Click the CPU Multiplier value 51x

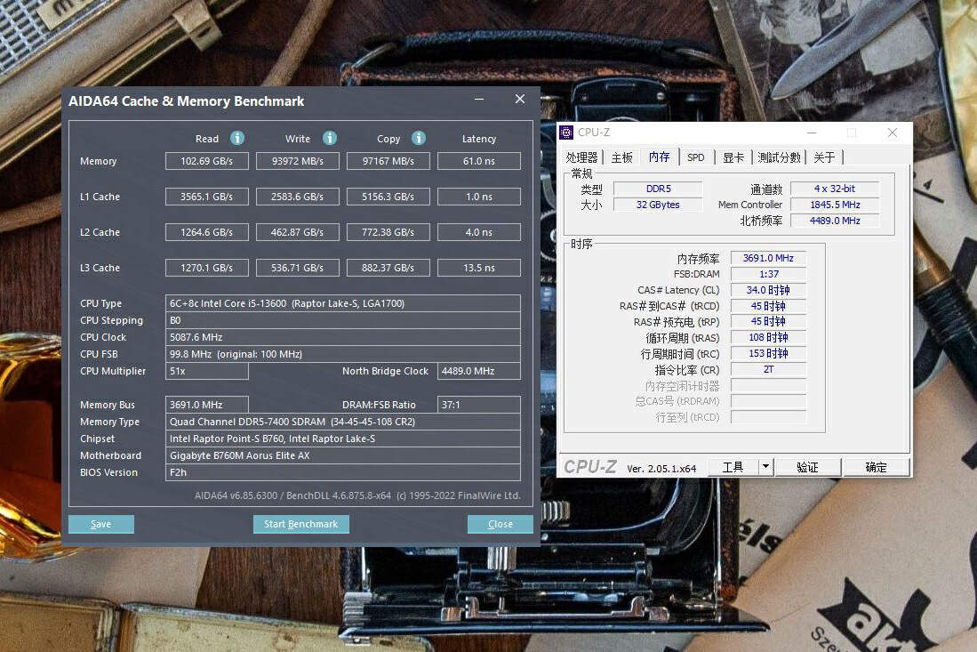[x=207, y=371]
